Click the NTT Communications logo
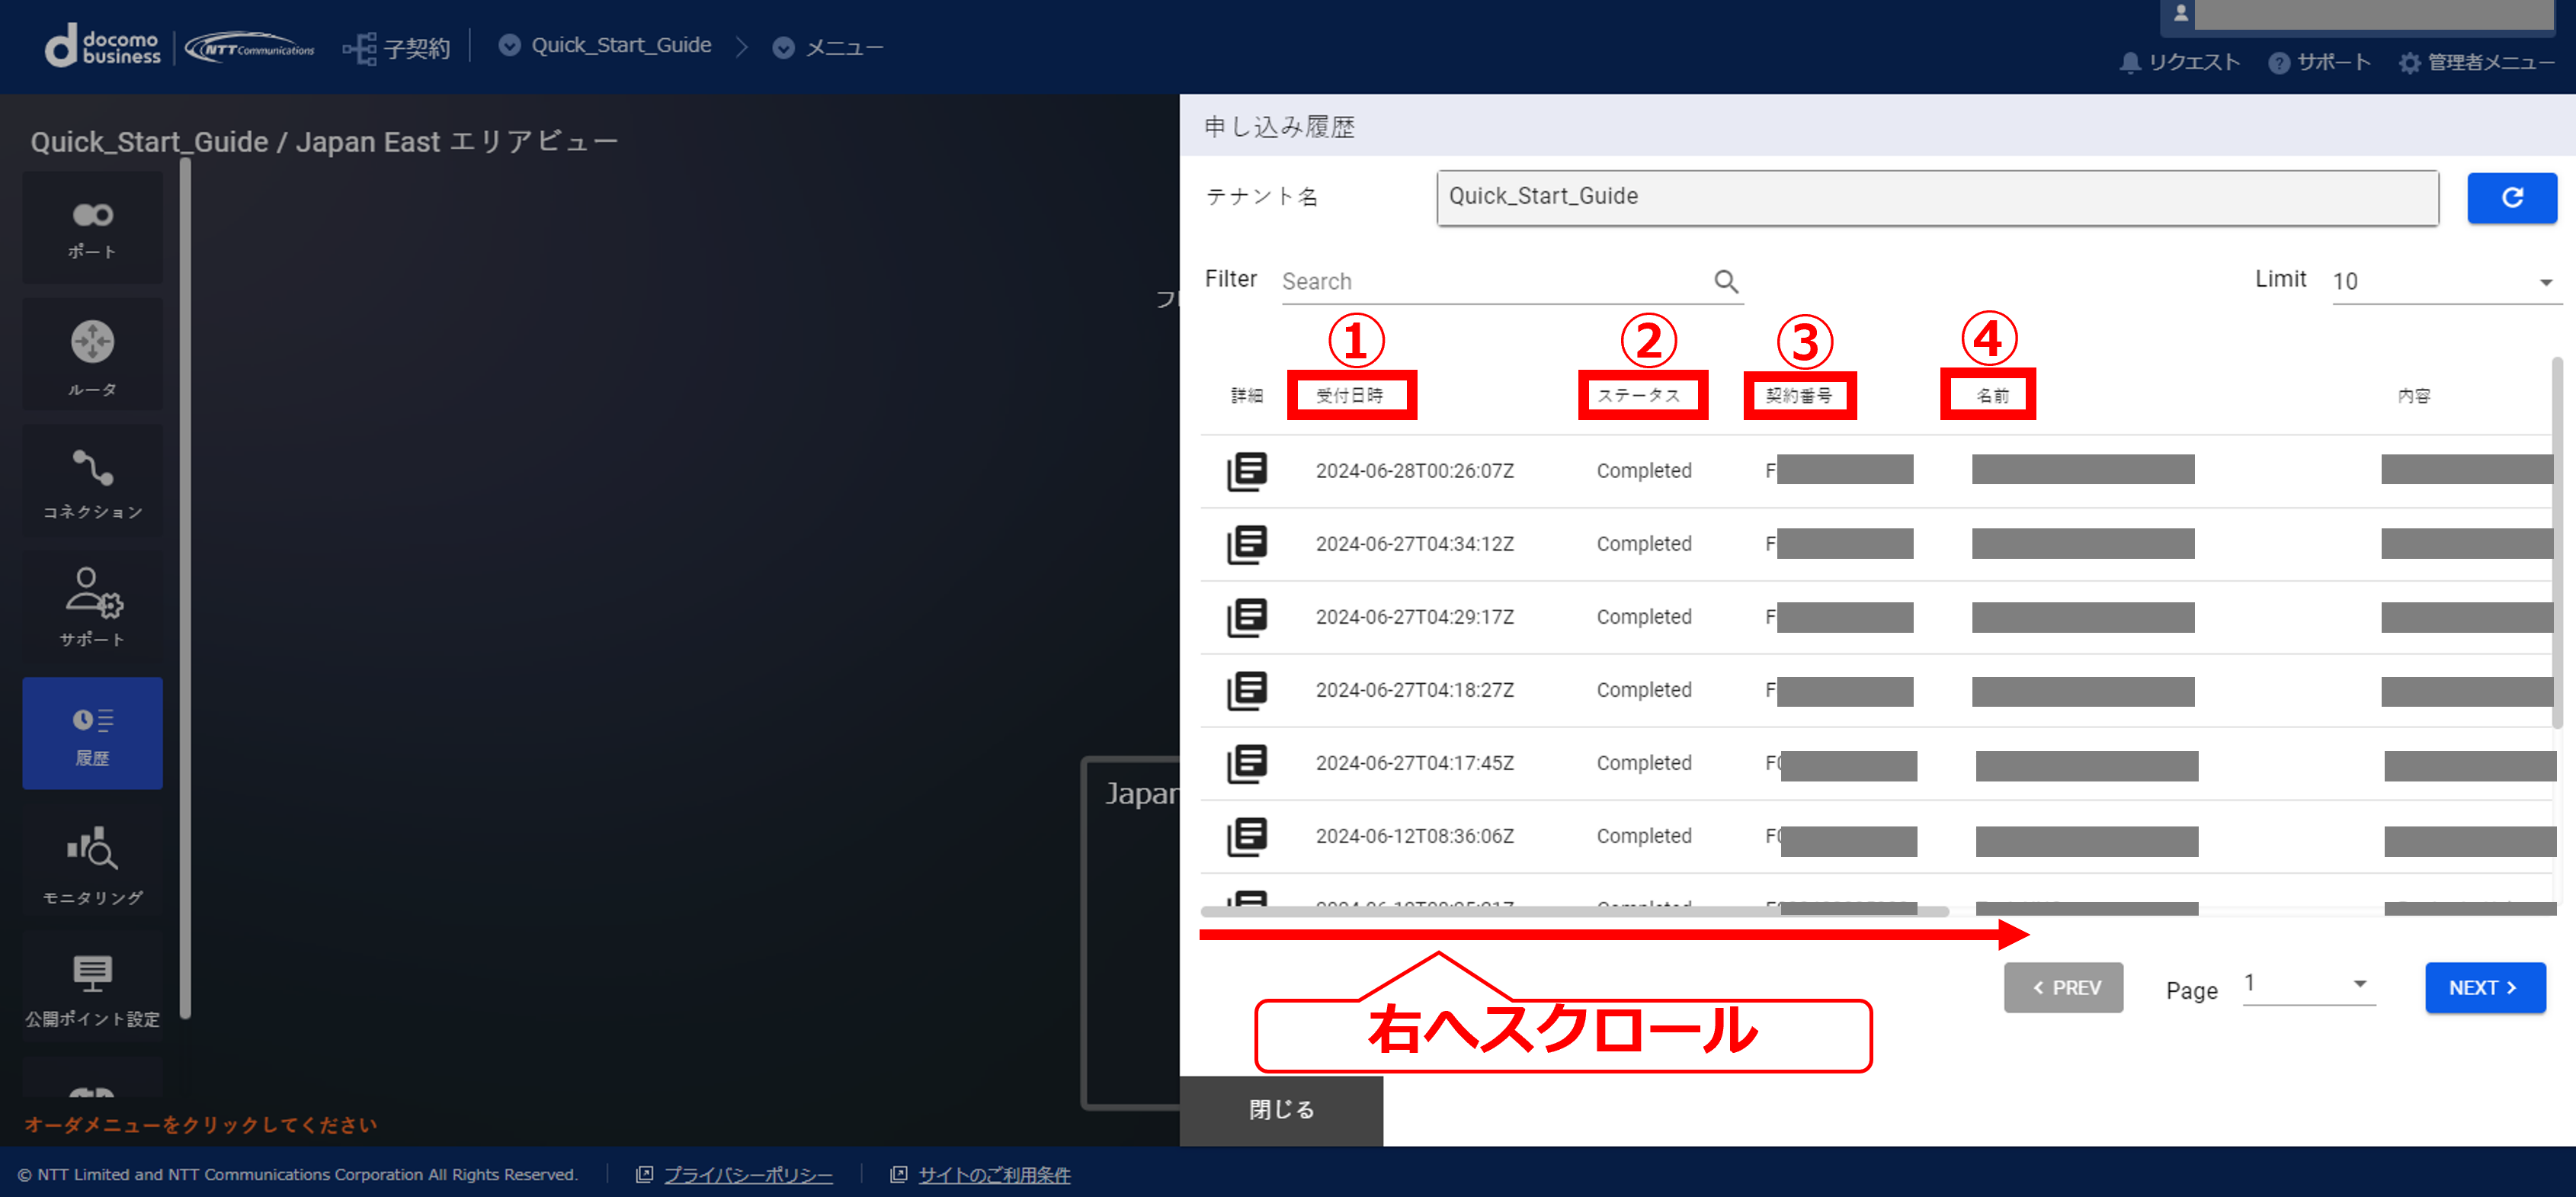2576x1197 pixels. click(249, 47)
